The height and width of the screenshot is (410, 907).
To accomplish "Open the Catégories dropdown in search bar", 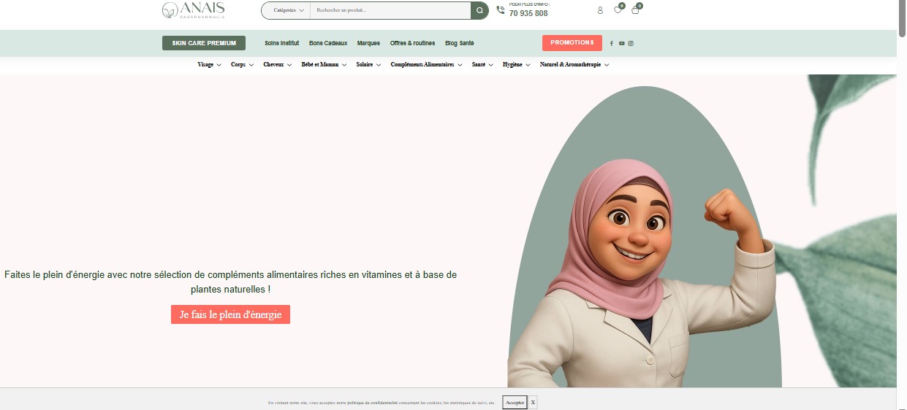I will 288,10.
